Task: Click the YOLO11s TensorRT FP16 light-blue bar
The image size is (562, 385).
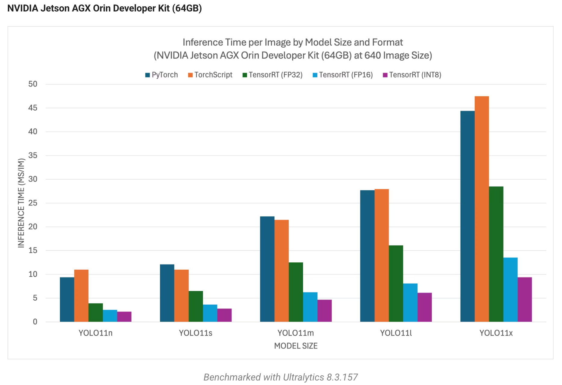Action: (x=210, y=313)
